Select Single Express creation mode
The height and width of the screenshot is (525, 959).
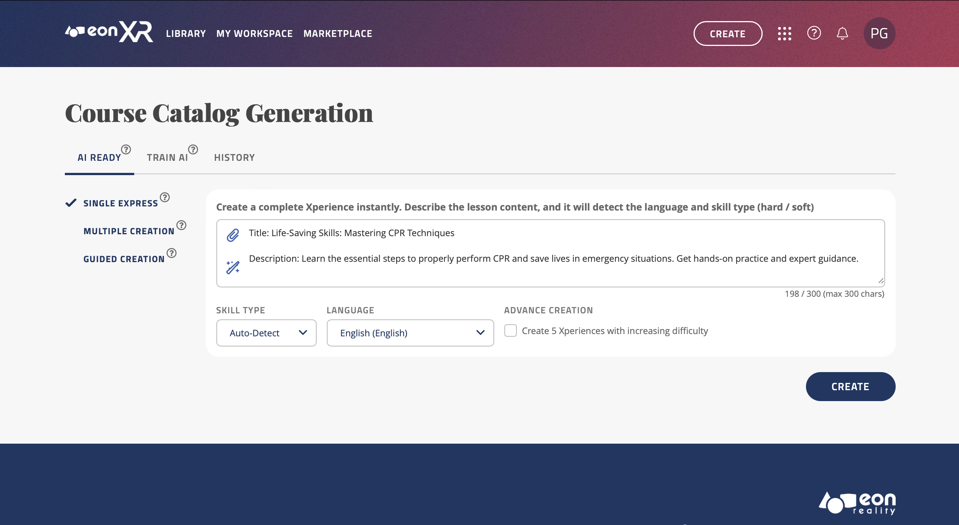[x=121, y=203]
